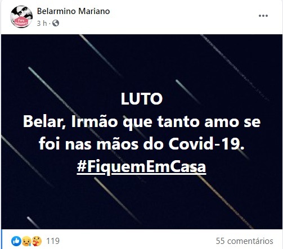Click the pink mask badge on the avatar

tap(21, 22)
